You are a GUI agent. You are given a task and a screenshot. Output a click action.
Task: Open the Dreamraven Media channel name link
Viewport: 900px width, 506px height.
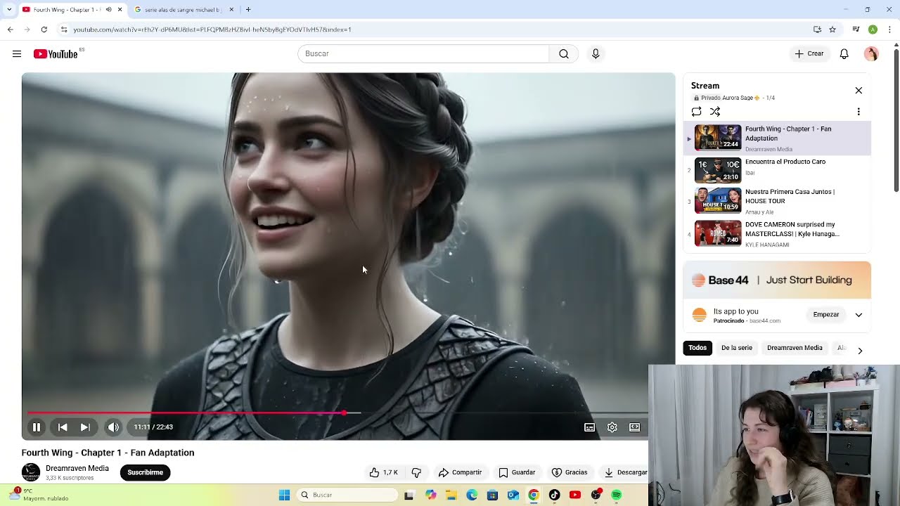click(77, 469)
